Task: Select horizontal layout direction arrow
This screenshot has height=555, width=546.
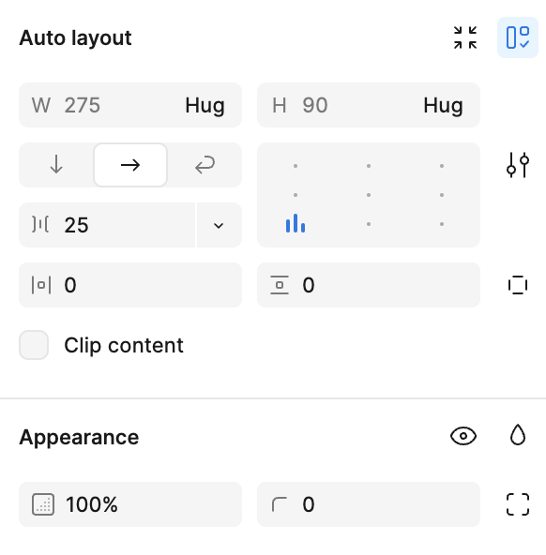Action: pyautogui.click(x=130, y=165)
